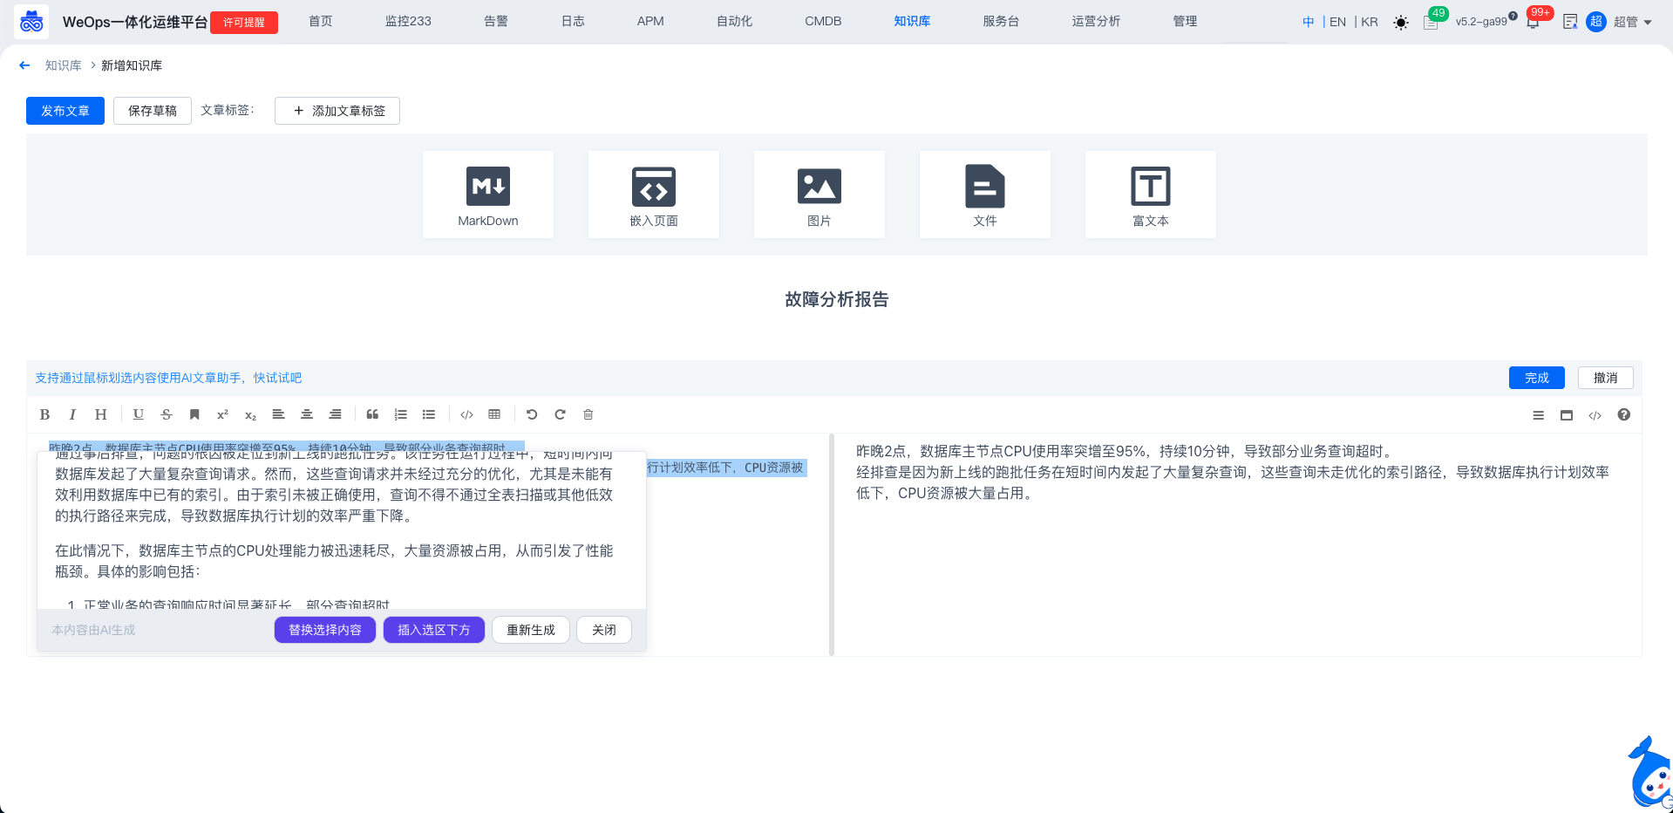Insert a blockquote with the quote icon
This screenshot has width=1673, height=813.
click(372, 414)
